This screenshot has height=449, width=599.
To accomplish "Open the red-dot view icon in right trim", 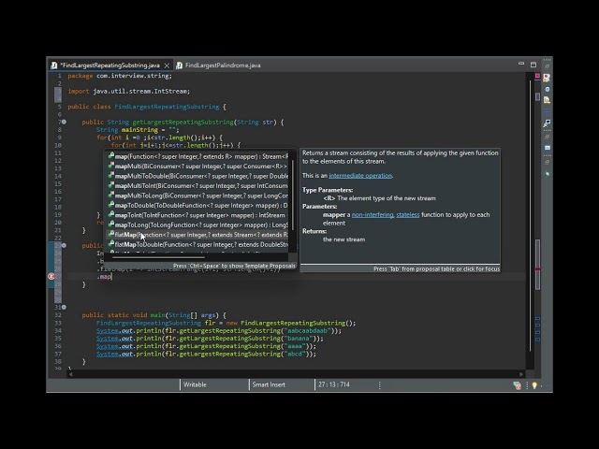I will [547, 78].
